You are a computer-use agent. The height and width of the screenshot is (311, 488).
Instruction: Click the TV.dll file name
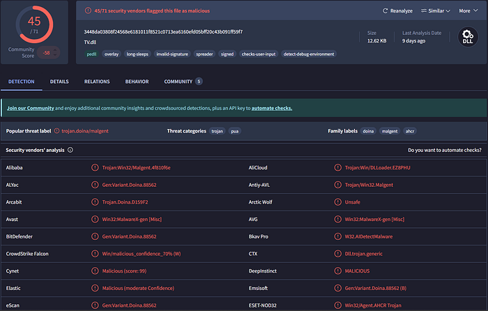pyautogui.click(x=90, y=43)
